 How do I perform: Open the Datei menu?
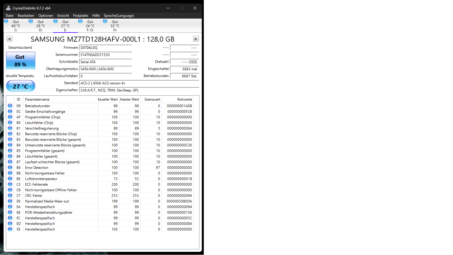click(10, 16)
